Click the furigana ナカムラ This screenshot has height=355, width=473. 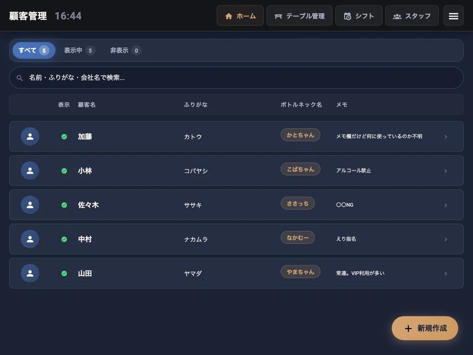tap(196, 239)
